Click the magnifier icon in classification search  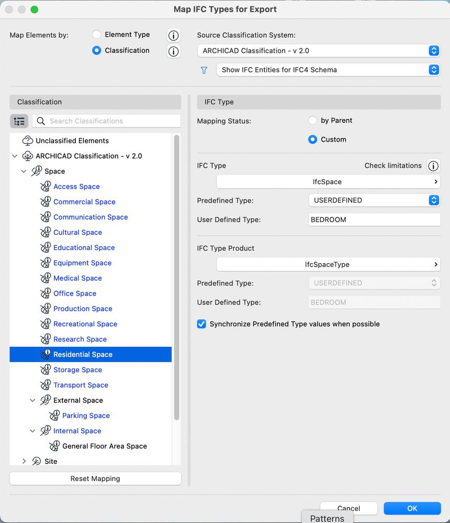point(41,121)
